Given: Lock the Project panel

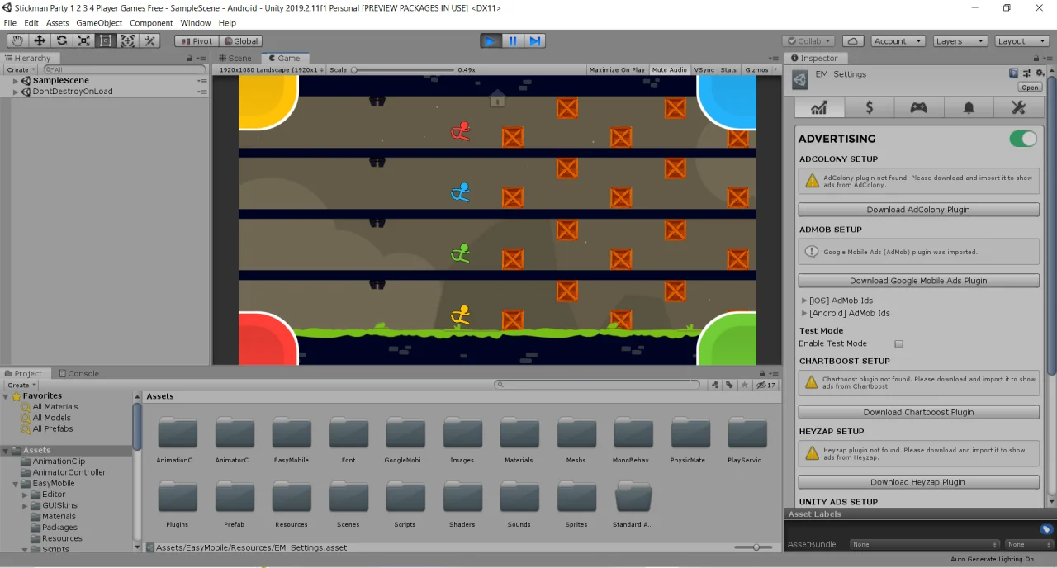Looking at the screenshot, I should point(761,373).
